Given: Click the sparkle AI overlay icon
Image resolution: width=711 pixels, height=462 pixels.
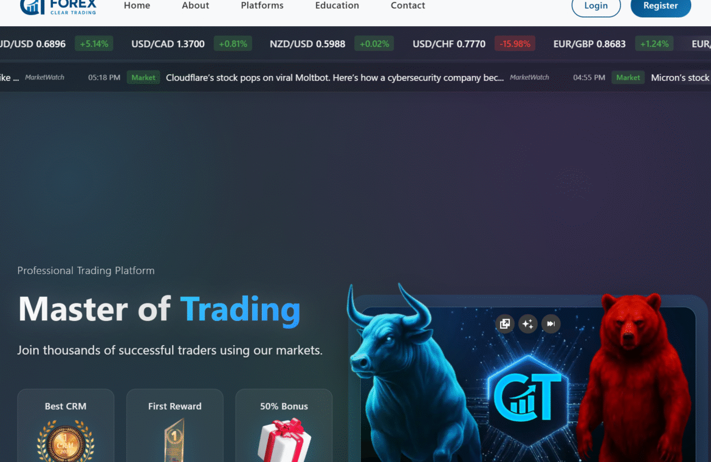Looking at the screenshot, I should (x=528, y=324).
